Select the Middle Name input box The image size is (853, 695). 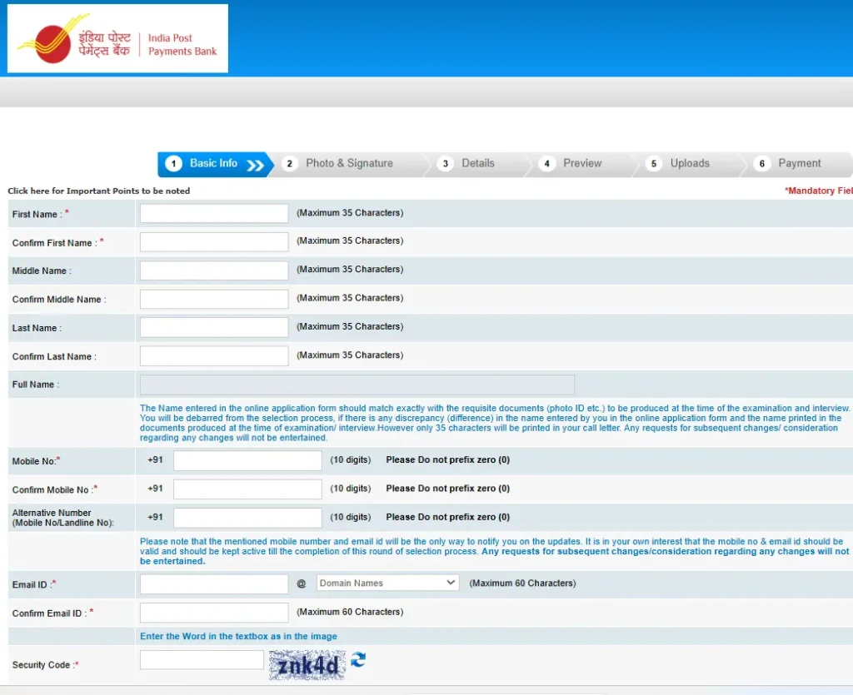[214, 271]
